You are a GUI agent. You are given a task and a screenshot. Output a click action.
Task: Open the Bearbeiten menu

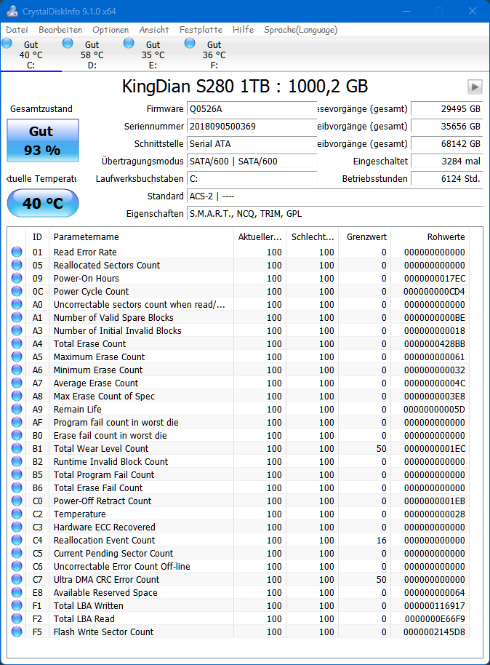pyautogui.click(x=60, y=30)
